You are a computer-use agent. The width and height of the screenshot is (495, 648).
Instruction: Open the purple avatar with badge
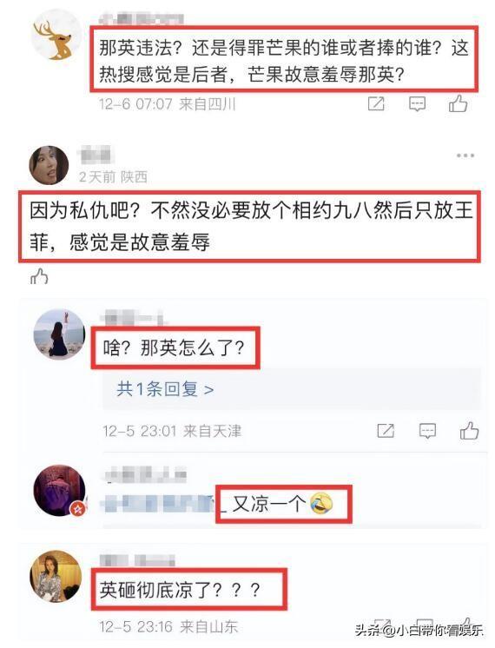pos(60,490)
